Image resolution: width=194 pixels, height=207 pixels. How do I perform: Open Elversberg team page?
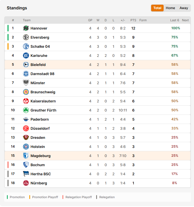tap(40, 38)
